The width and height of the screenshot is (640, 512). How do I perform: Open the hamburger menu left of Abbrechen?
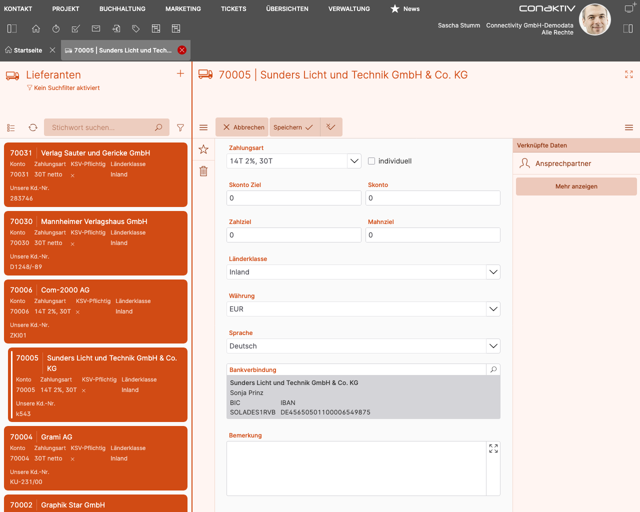(x=203, y=127)
